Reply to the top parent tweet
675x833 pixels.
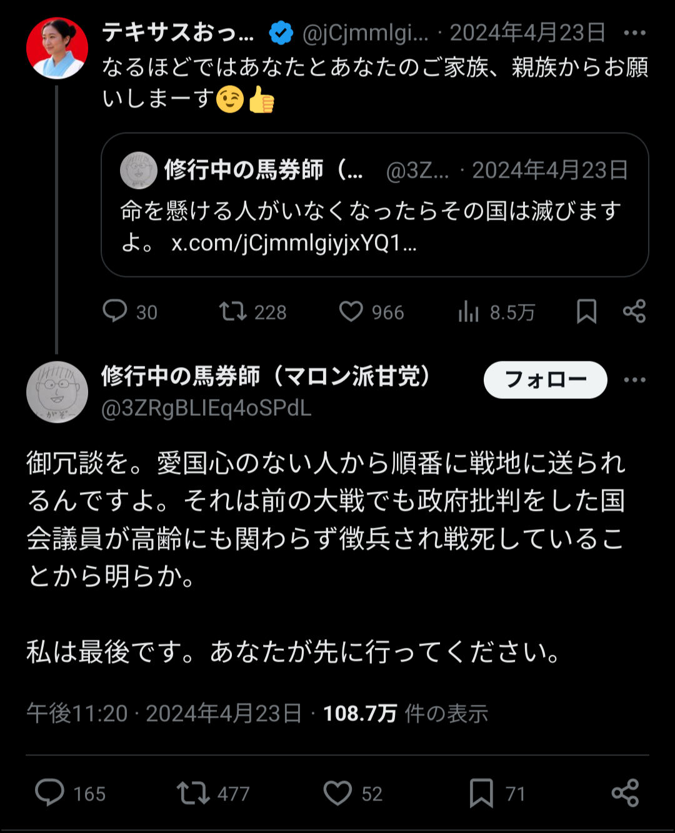(115, 311)
